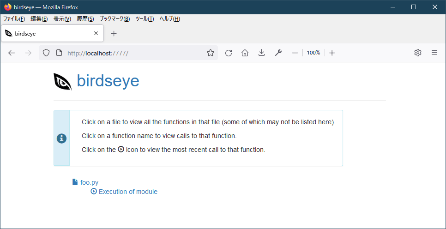
Task: Open the ファイル(F) menu
Action: coord(14,19)
